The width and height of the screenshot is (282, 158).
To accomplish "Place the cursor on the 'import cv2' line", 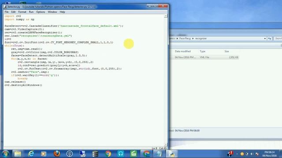I will (13, 16).
